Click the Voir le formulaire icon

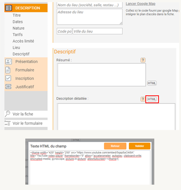coord(7,123)
